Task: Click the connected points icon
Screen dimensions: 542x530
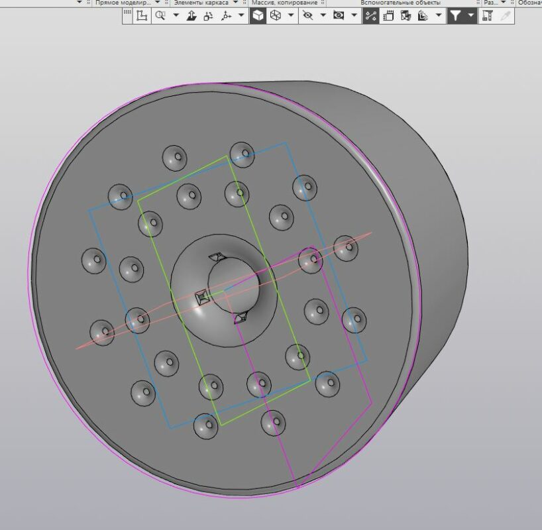Action: pos(371,16)
